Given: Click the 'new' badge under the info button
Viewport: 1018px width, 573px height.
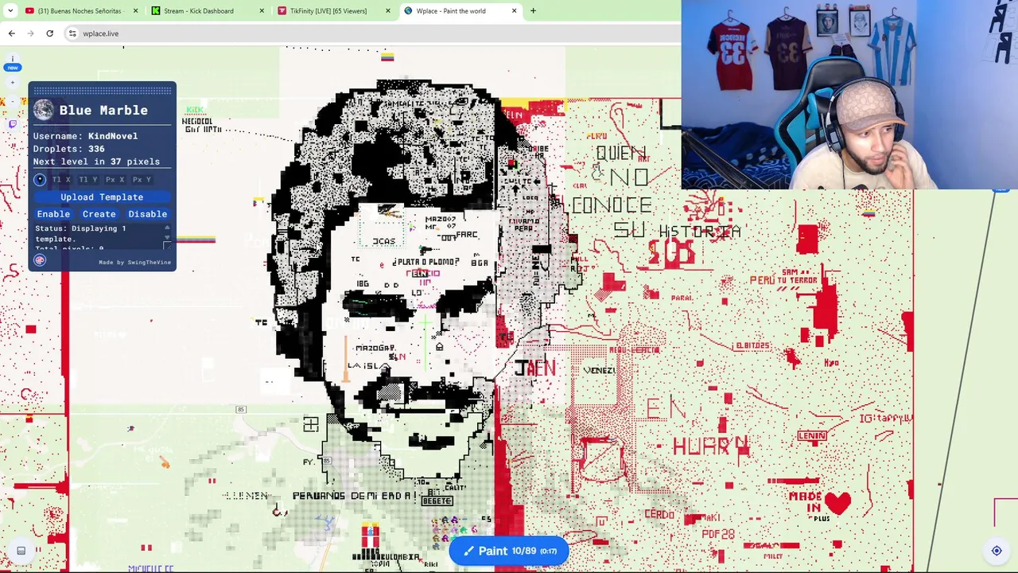Looking at the screenshot, I should [13, 68].
